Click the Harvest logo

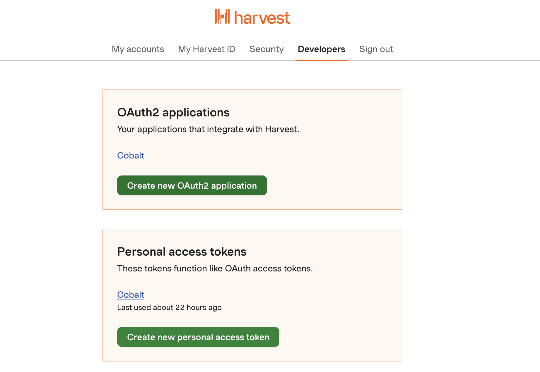(x=252, y=17)
